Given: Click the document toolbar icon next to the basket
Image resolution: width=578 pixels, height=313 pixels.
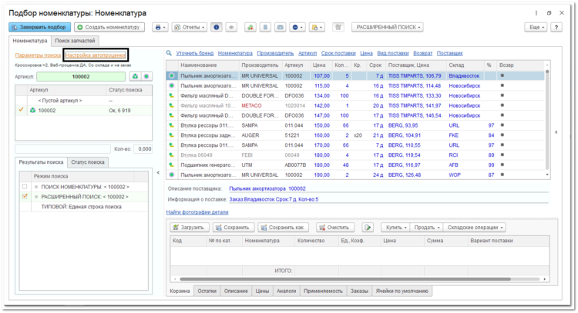Looking at the screenshot, I should pos(265,27).
